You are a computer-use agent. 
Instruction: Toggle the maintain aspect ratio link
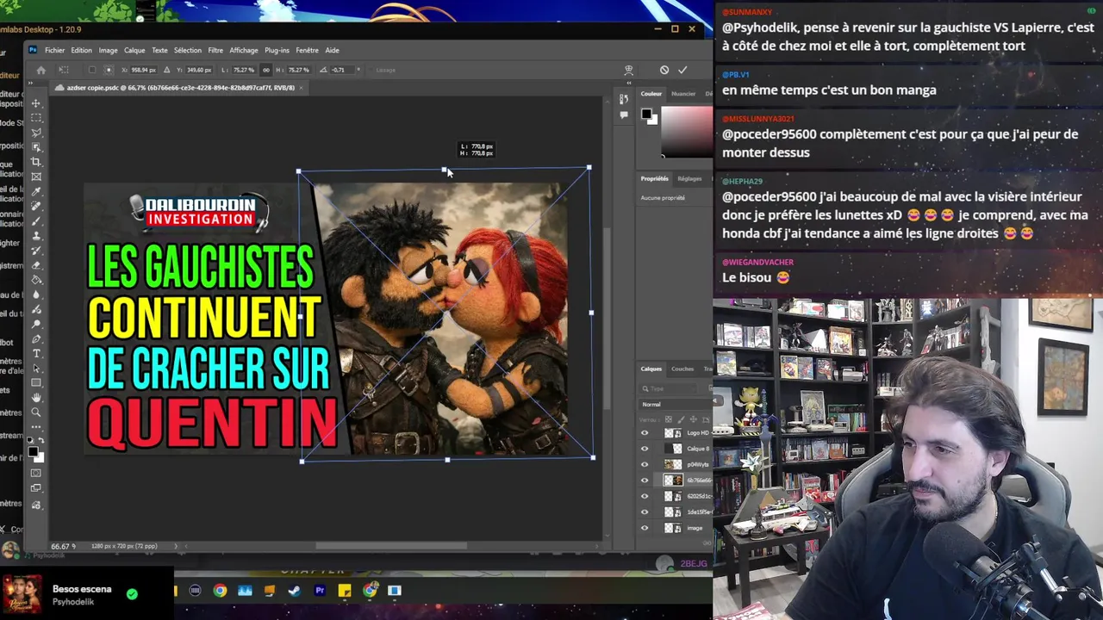pyautogui.click(x=265, y=70)
